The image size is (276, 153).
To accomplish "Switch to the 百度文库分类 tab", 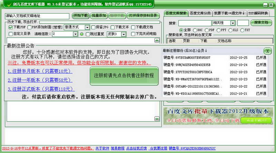I will 200,13.
